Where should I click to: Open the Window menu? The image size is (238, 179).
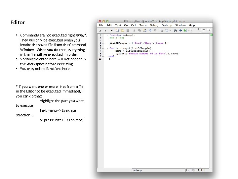[180, 25]
